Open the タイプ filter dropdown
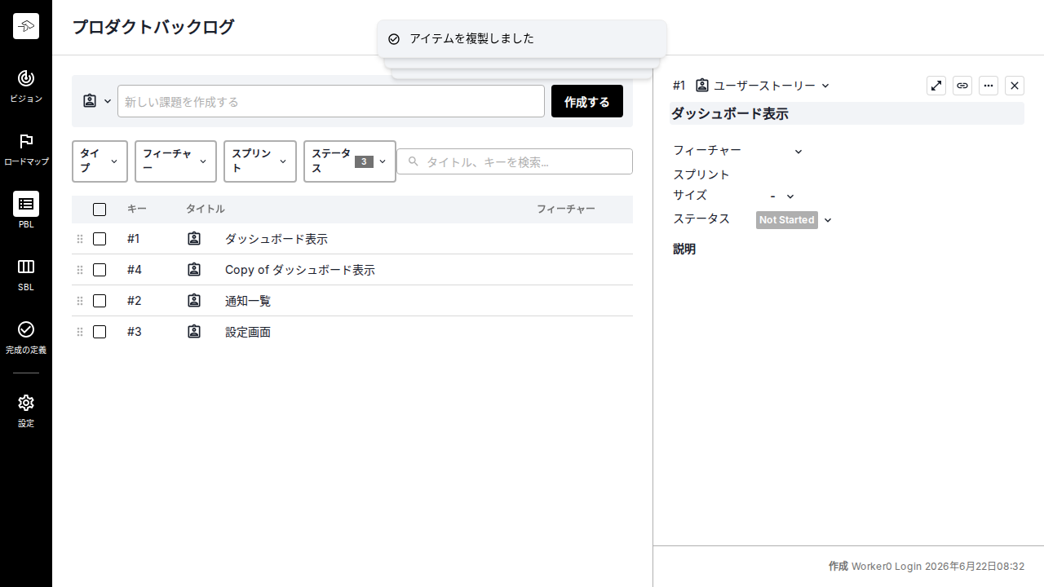This screenshot has width=1044, height=587. tap(100, 161)
